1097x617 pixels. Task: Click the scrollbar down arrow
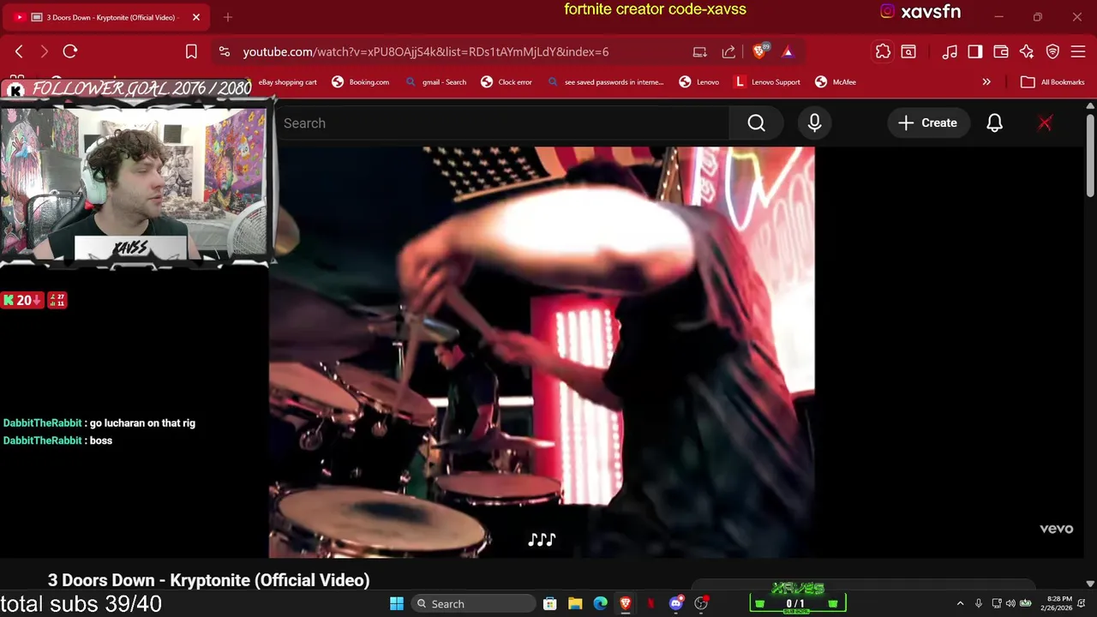[1090, 584]
